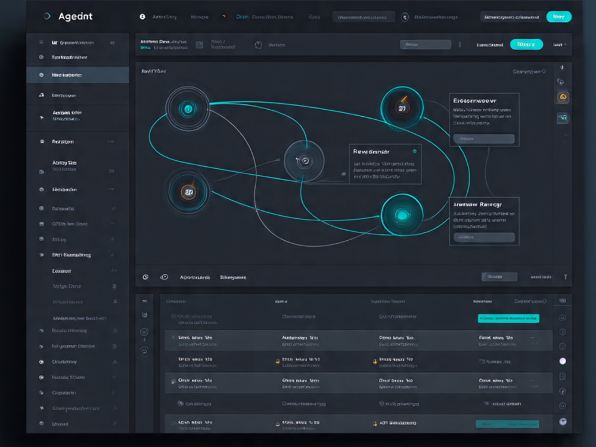The image size is (596, 447).
Task: Select the highlighted sidebar row
Action: (x=77, y=75)
